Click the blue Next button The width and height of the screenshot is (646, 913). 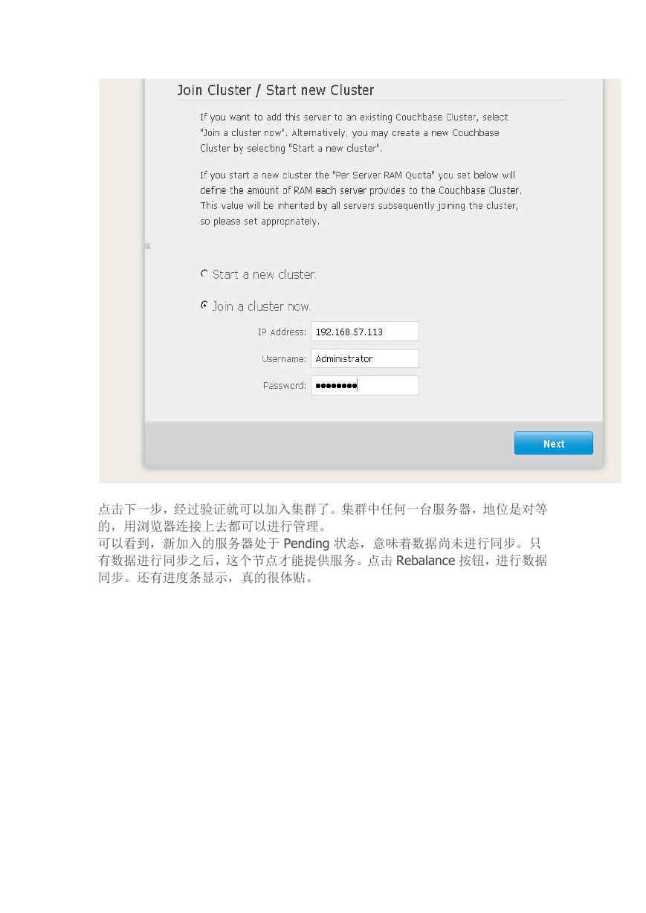(554, 443)
